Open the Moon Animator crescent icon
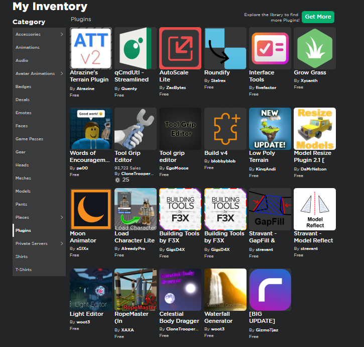Image resolution: width=364 pixels, height=347 pixels. (91, 209)
